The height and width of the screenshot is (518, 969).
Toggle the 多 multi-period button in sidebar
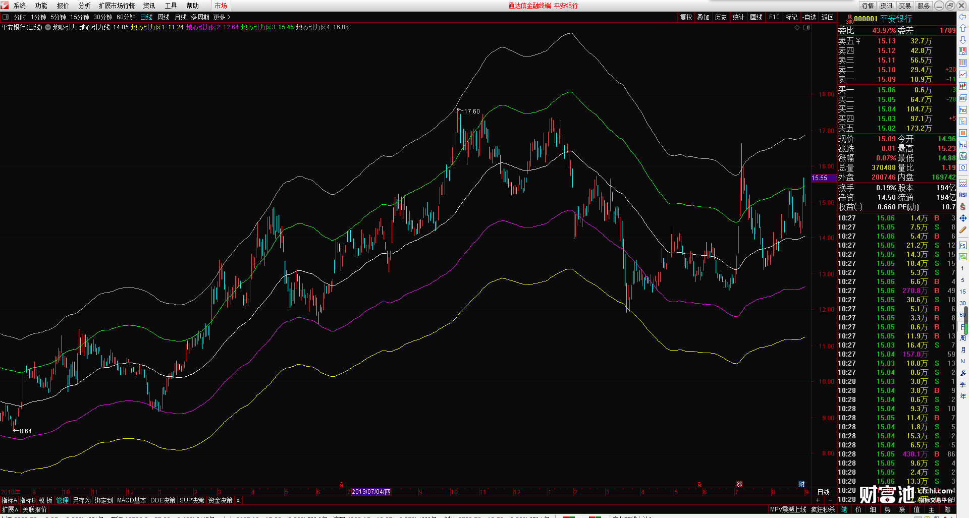pos(963,373)
